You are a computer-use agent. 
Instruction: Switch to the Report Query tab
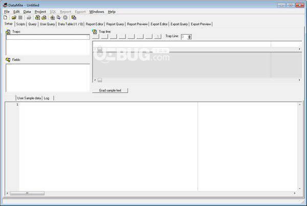point(115,24)
